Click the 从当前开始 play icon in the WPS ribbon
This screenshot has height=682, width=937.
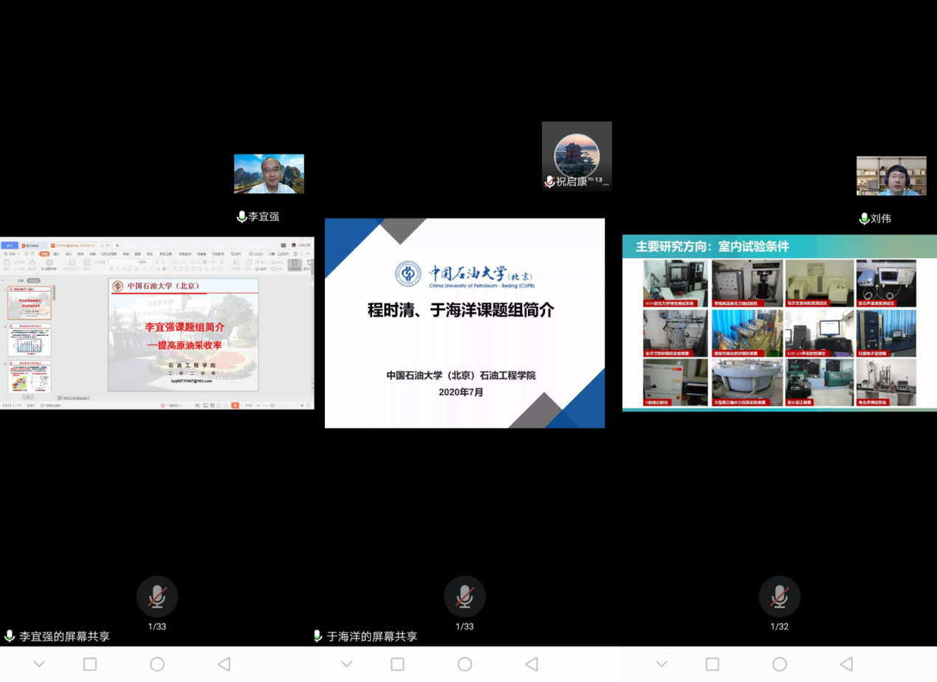[x=49, y=263]
